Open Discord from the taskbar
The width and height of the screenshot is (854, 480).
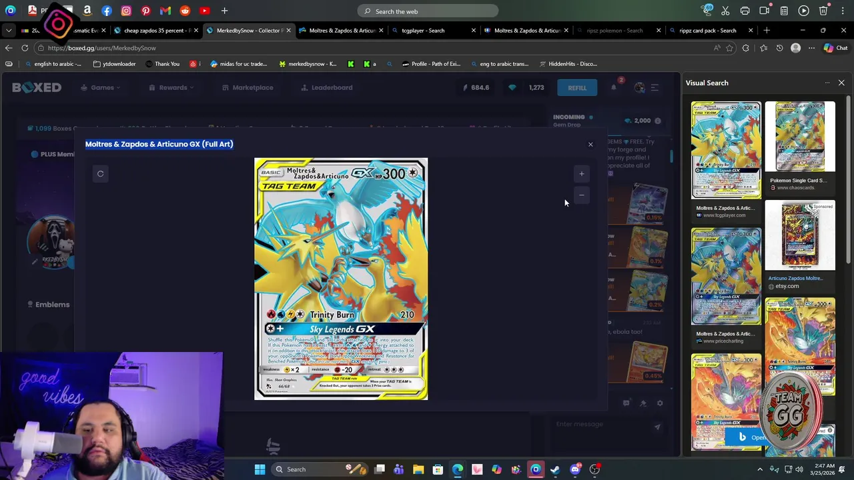[x=575, y=469]
